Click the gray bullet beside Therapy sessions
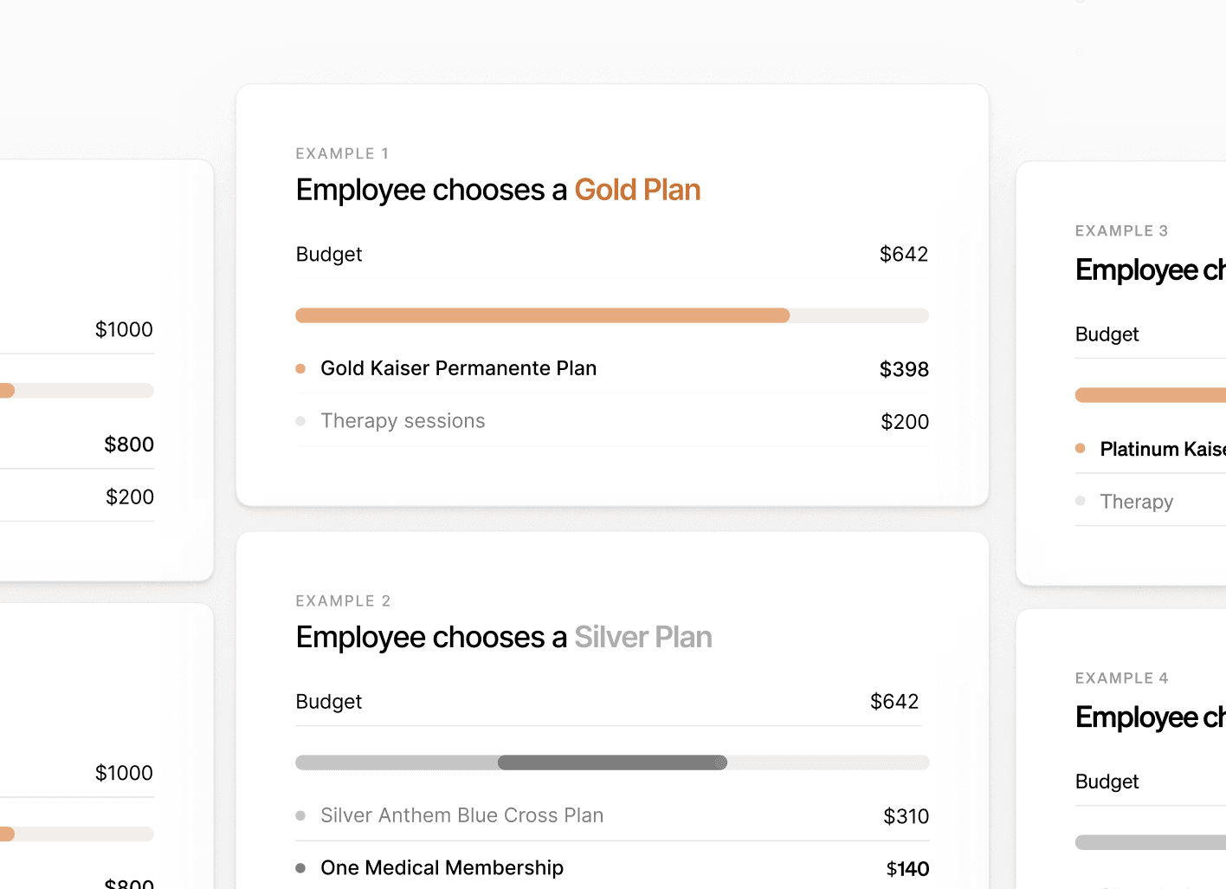Screen dimensions: 1226x889 point(300,421)
